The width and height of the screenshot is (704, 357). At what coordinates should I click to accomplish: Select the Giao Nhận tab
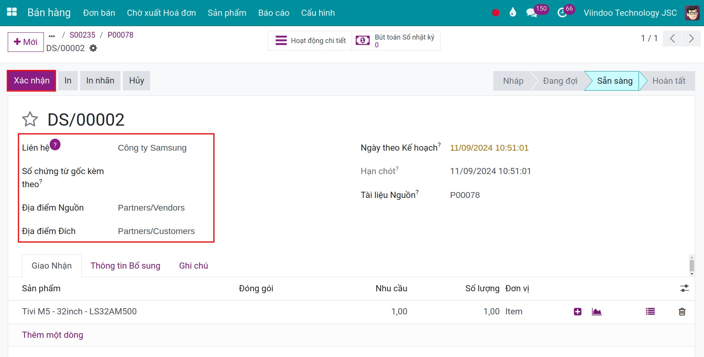pos(52,266)
